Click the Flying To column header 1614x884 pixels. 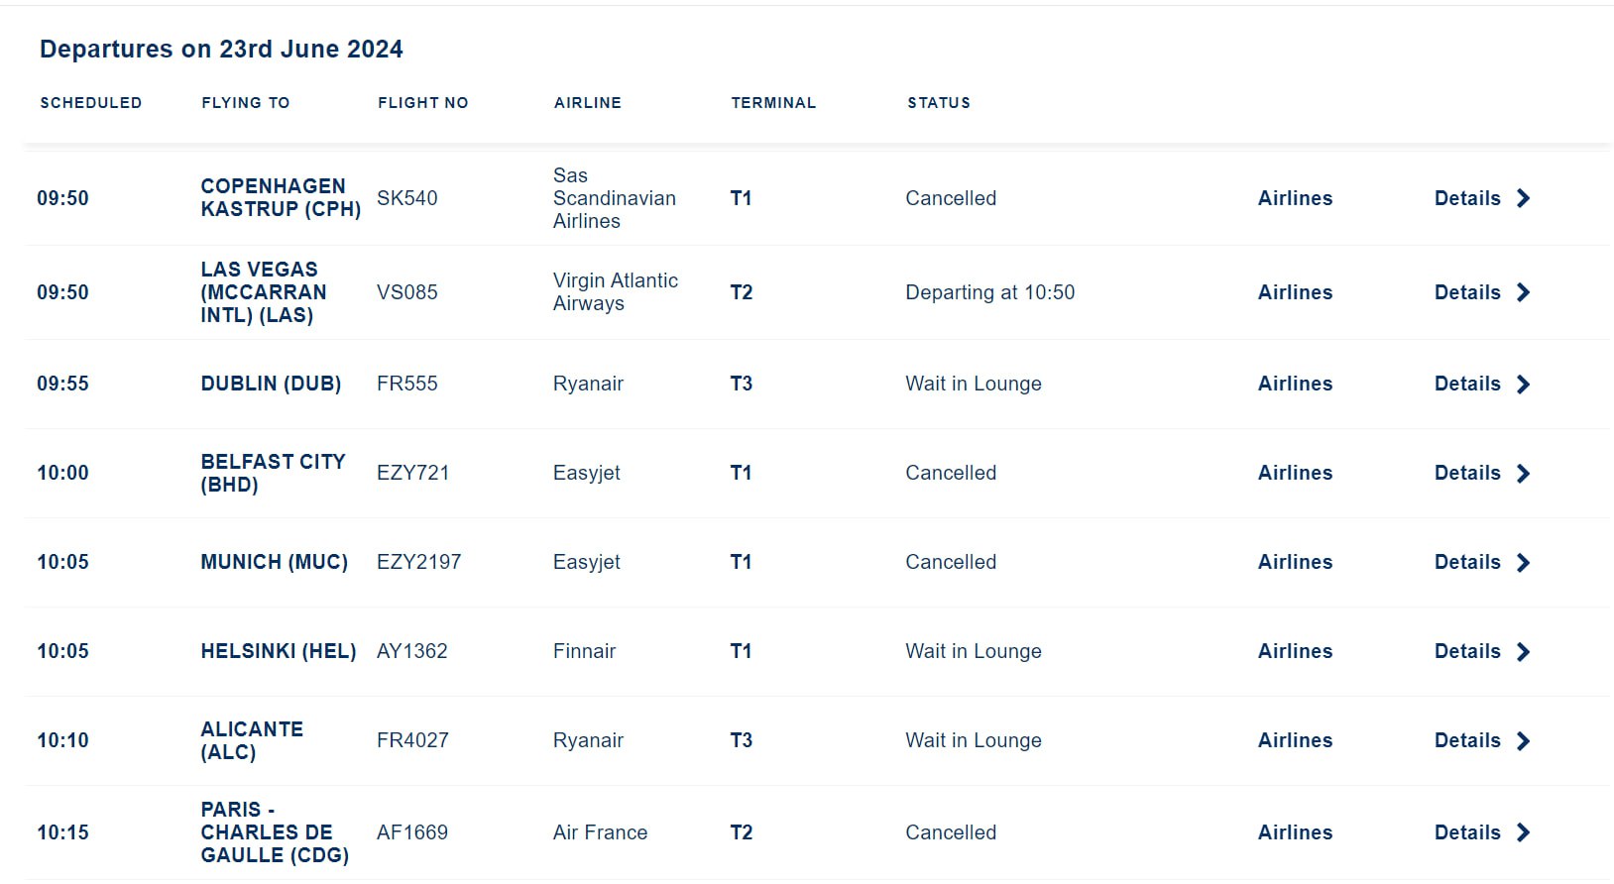[246, 103]
